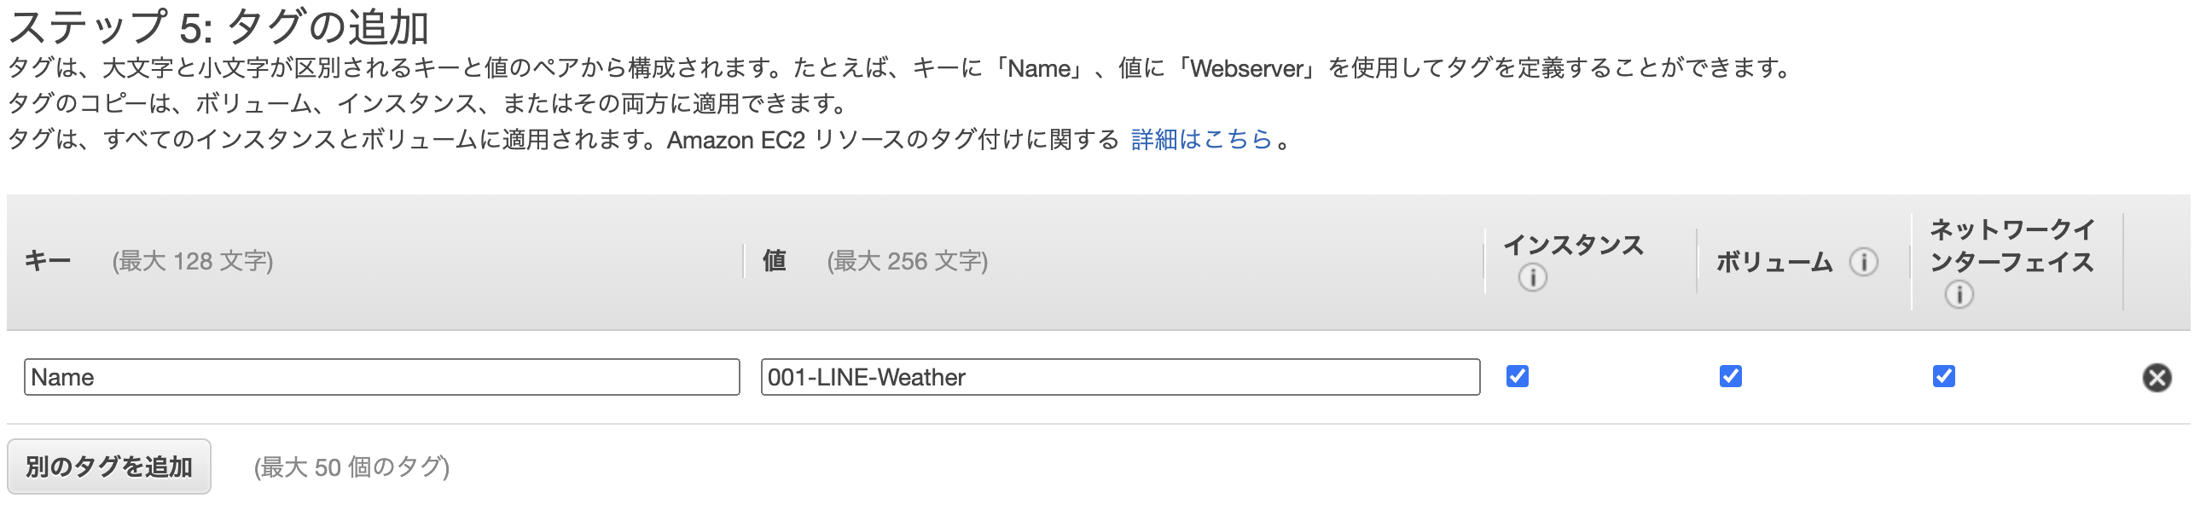Uncheck the インスタンス checkbox

[x=1518, y=376]
